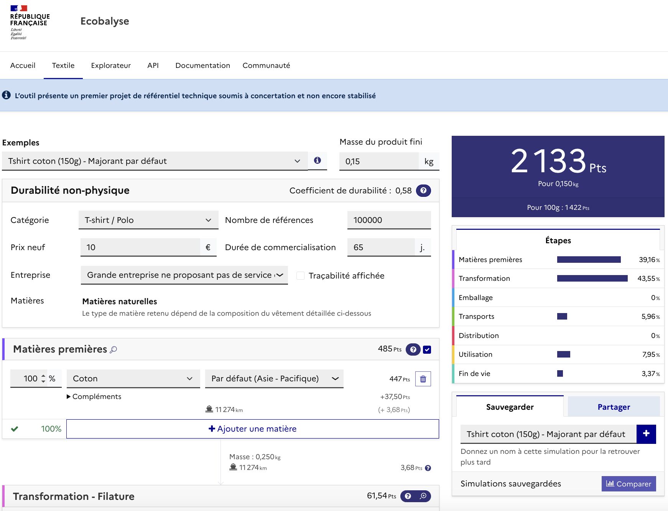This screenshot has width=668, height=511.
Task: Click the plus button to save simulation
Action: tap(646, 434)
